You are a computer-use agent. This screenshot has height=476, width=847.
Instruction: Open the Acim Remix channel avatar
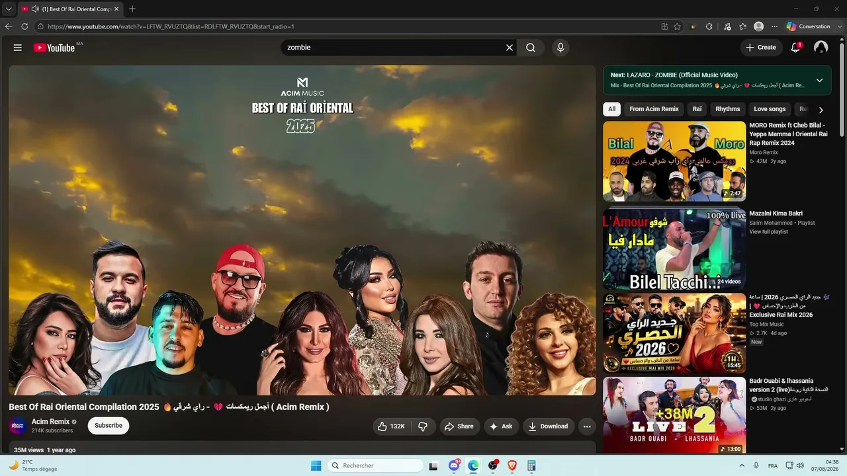(x=18, y=426)
